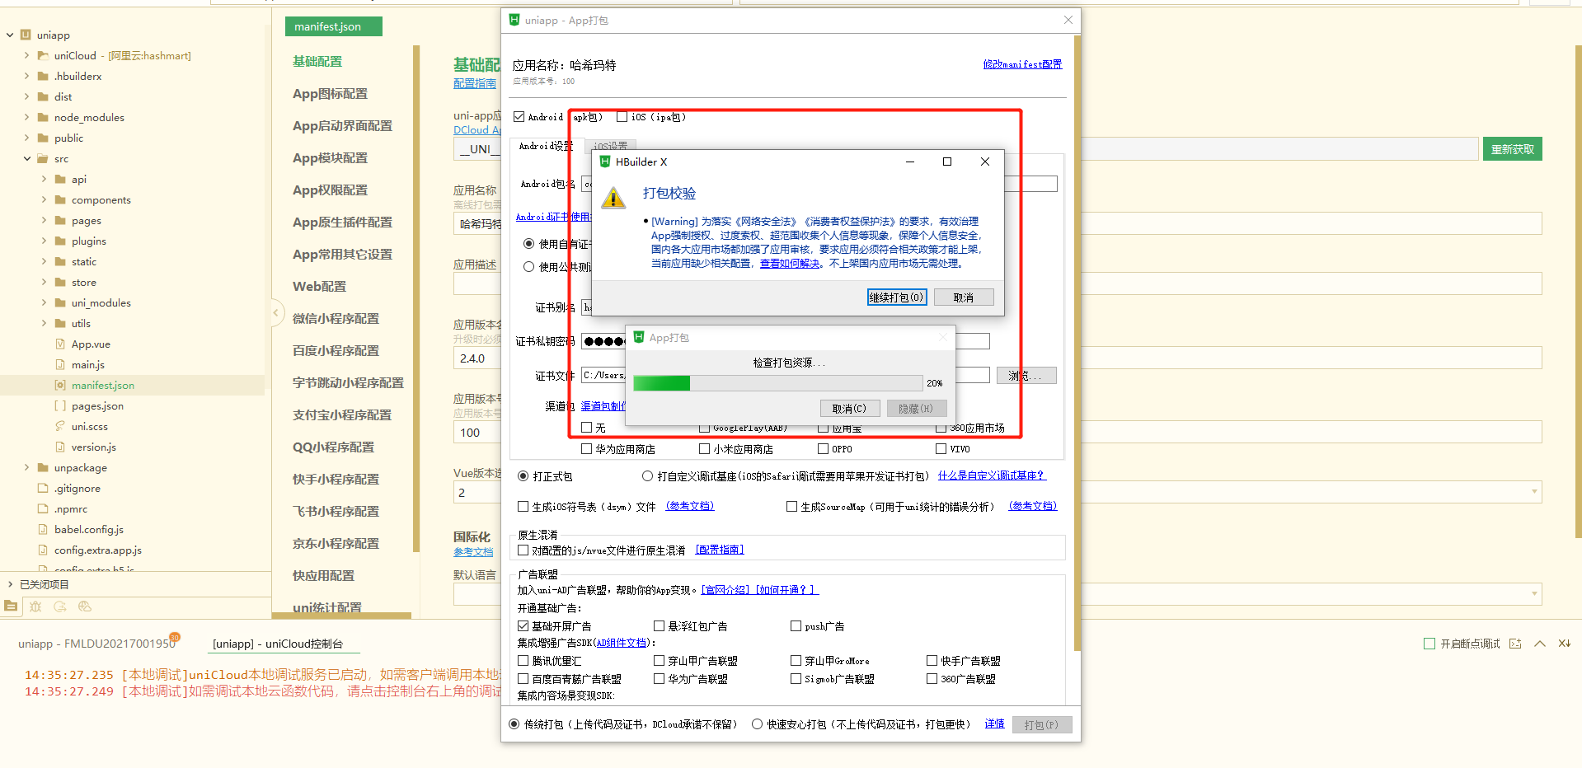Click the uniCloud cloud icon in sidebar footer
Image resolution: width=1582 pixels, height=768 pixels.
point(85,606)
